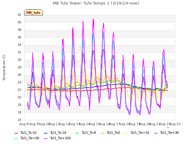Select the Tul1_Ts-32 legend label
This screenshot has width=193, height=144.
tap(29, 133)
